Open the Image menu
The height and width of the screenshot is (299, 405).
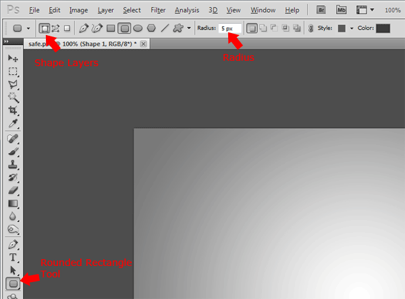click(78, 10)
